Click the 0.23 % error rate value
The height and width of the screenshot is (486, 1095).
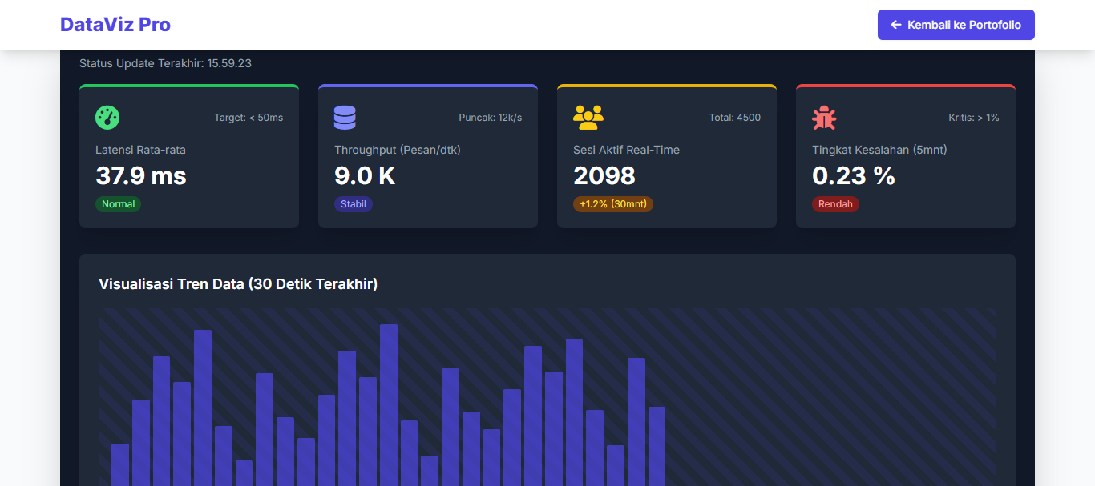click(854, 175)
